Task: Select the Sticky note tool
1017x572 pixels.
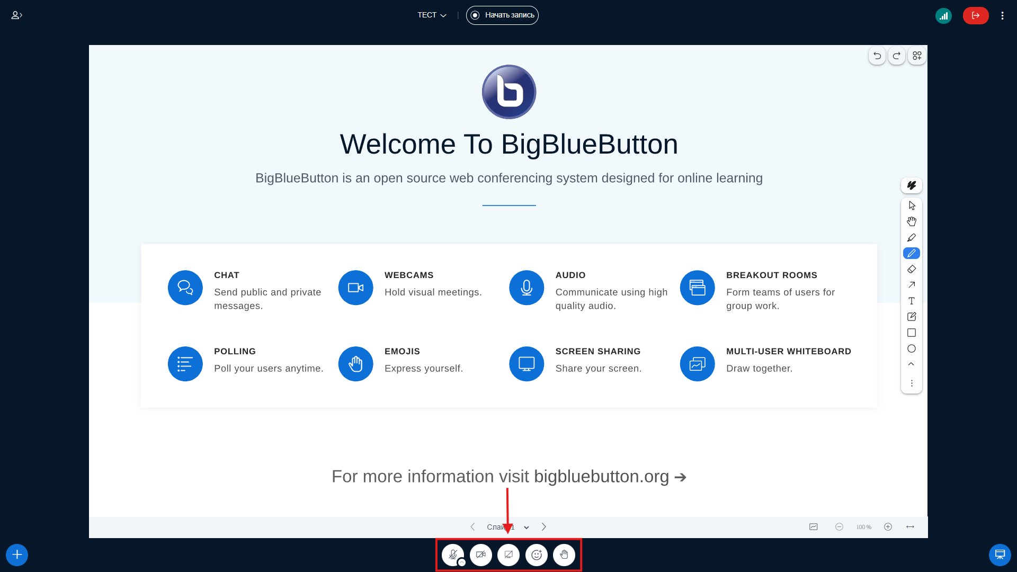Action: 911,317
